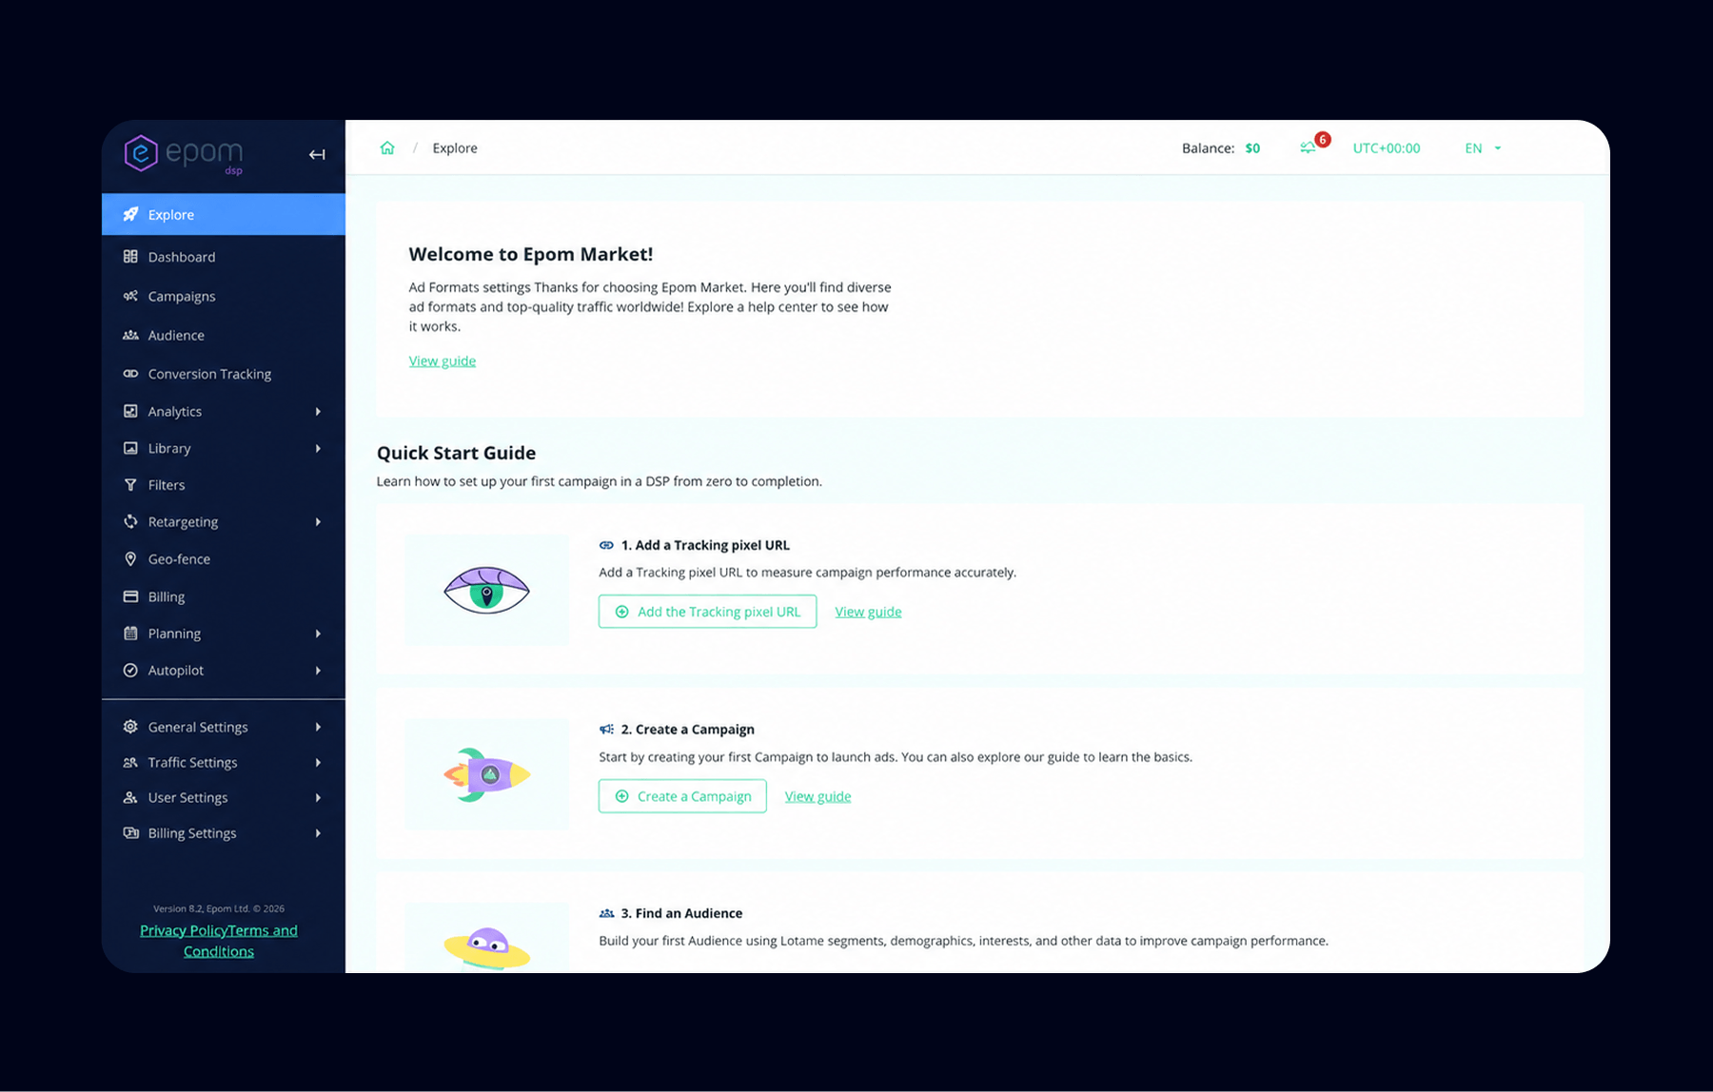The width and height of the screenshot is (1713, 1092).
Task: Click the Dashboard grid icon
Action: 130,257
